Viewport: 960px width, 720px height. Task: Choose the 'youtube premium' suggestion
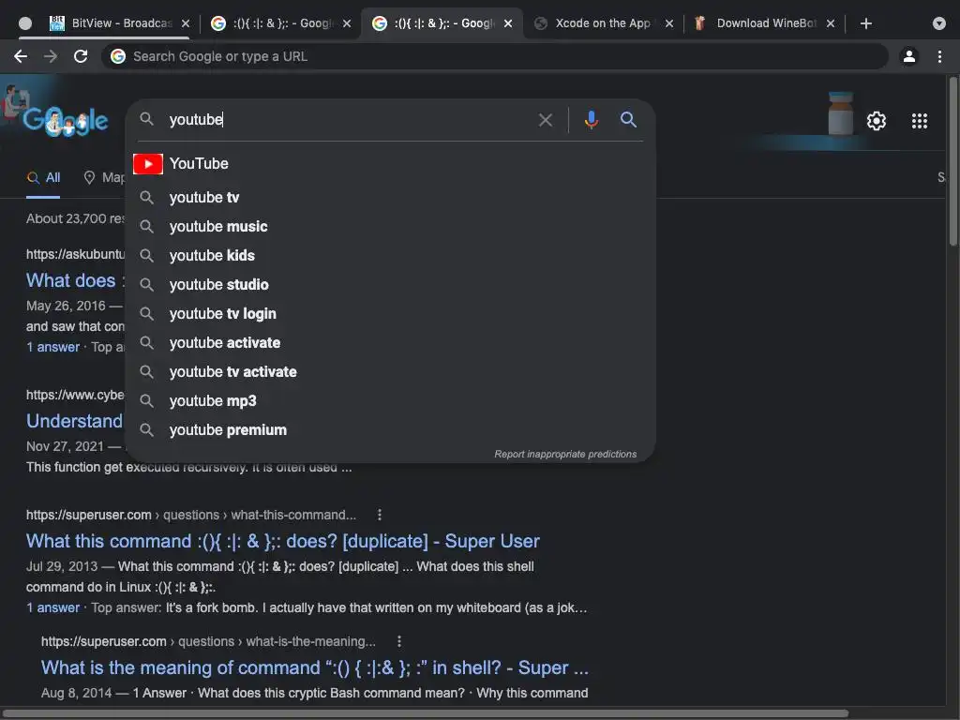(x=391, y=429)
